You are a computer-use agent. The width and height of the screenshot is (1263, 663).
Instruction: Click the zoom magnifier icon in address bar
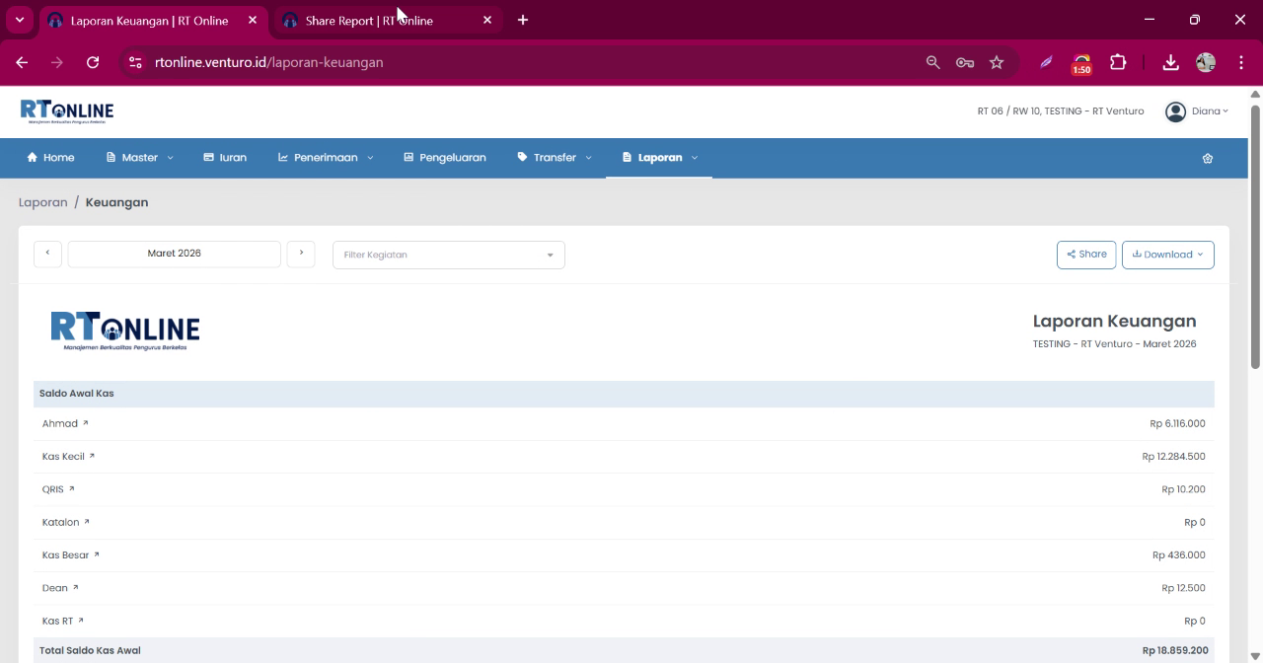coord(932,62)
